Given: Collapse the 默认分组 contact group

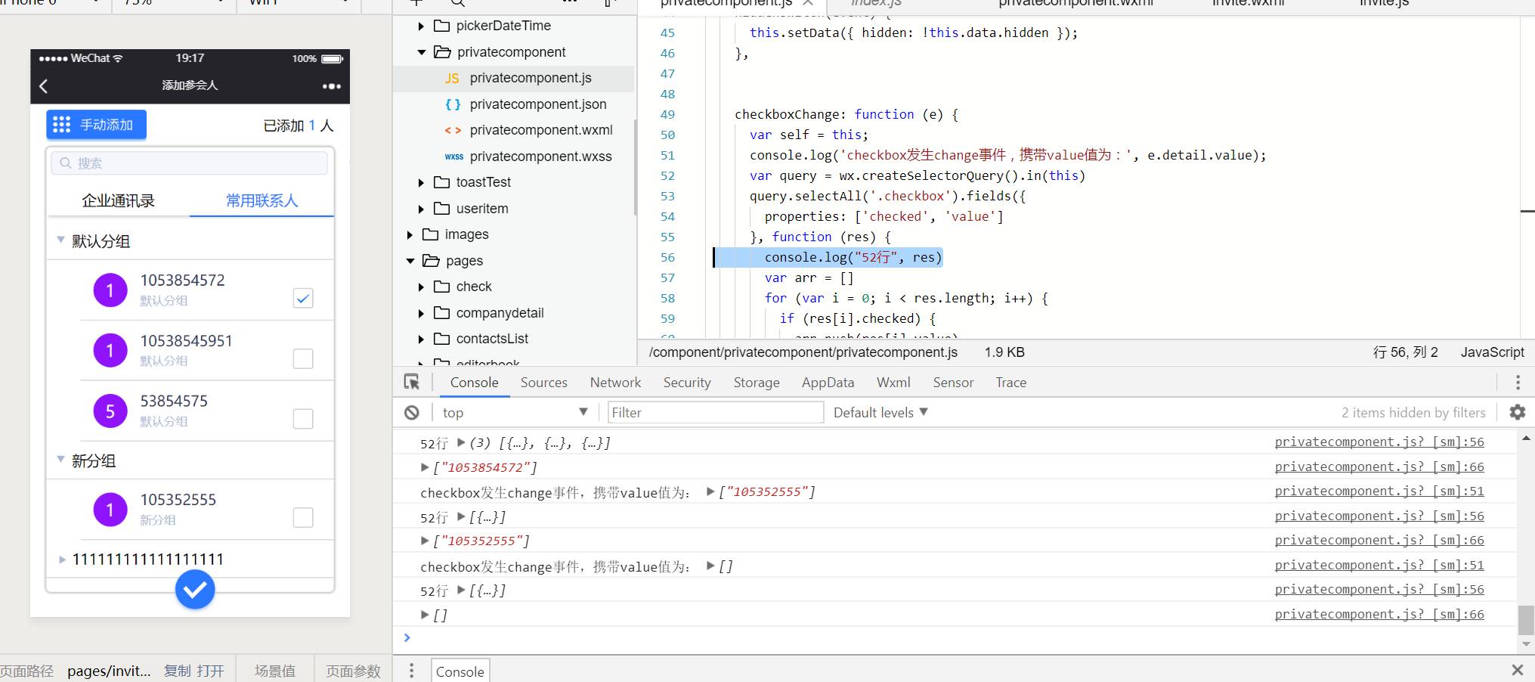Looking at the screenshot, I should [x=60, y=240].
